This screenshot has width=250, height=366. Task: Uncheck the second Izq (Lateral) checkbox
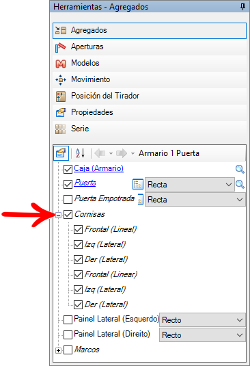[78, 289]
